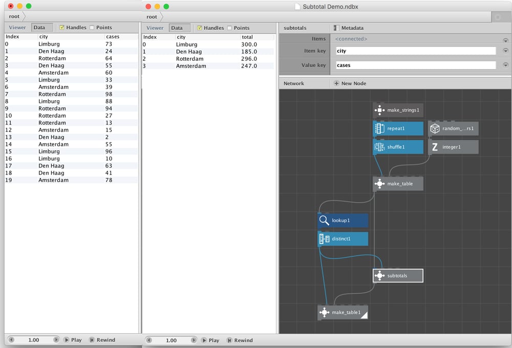Increase frame number in left window

tap(56, 340)
